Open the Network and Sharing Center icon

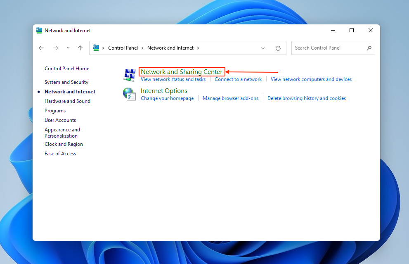coord(129,75)
